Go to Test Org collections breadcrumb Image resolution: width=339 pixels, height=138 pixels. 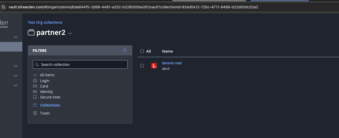click(45, 22)
